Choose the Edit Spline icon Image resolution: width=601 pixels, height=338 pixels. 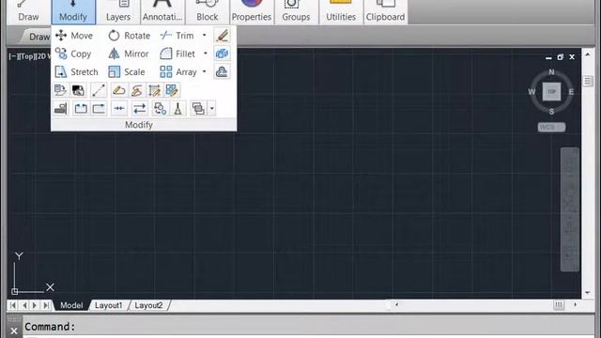tap(136, 90)
